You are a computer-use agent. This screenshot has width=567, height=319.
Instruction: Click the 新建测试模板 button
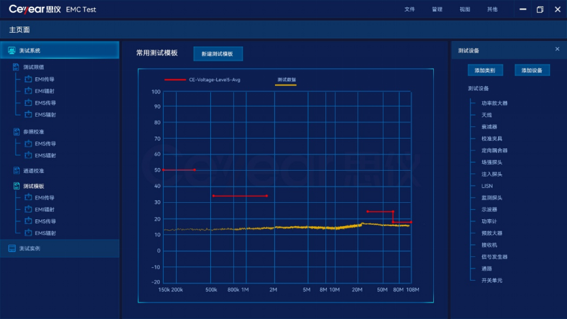pos(218,53)
